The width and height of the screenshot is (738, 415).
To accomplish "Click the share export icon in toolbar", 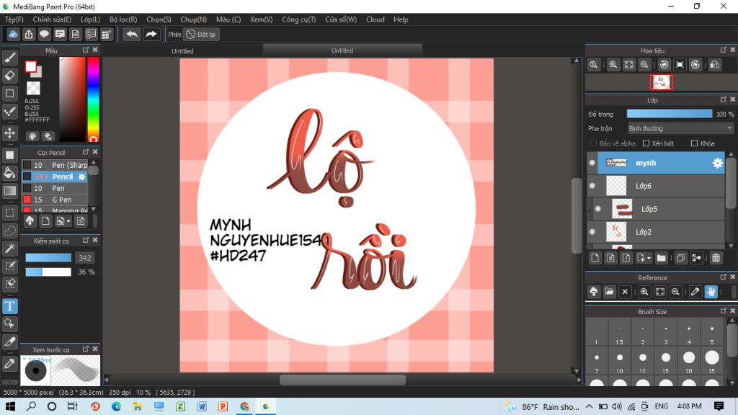I will coord(29,35).
